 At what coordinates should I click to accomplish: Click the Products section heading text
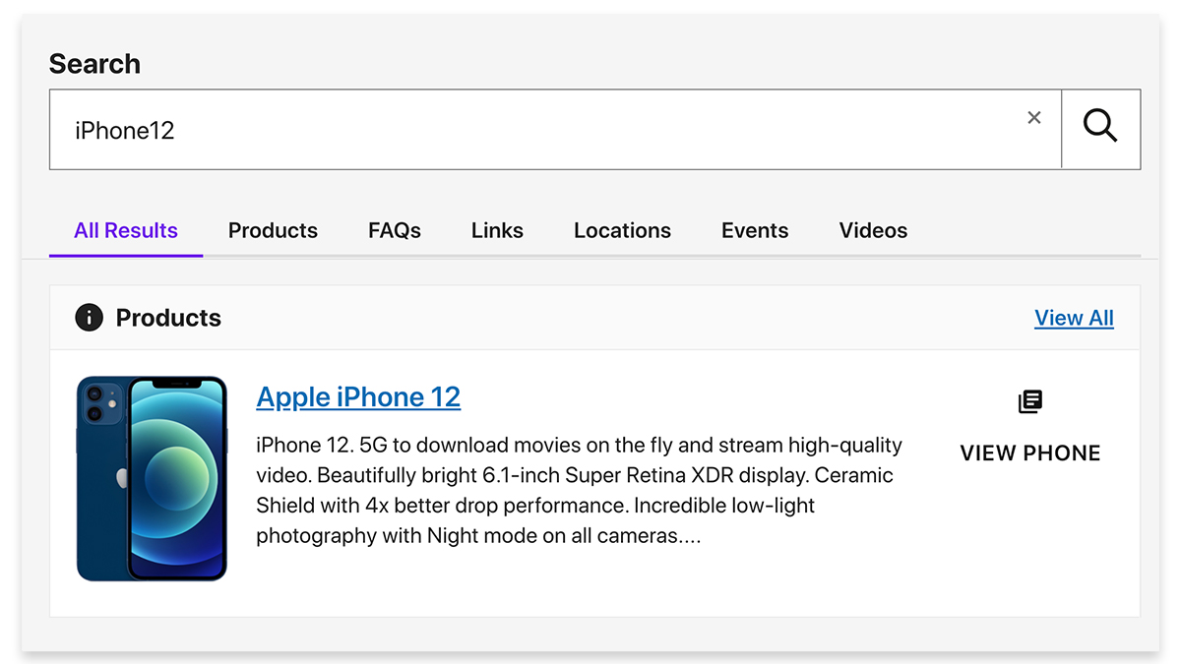[168, 318]
